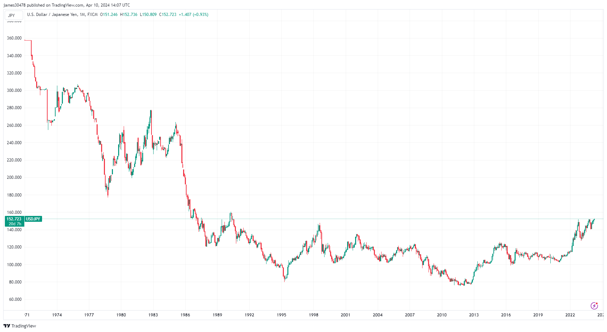
Task: Click the 1998 label on time axis
Action: pos(313,315)
